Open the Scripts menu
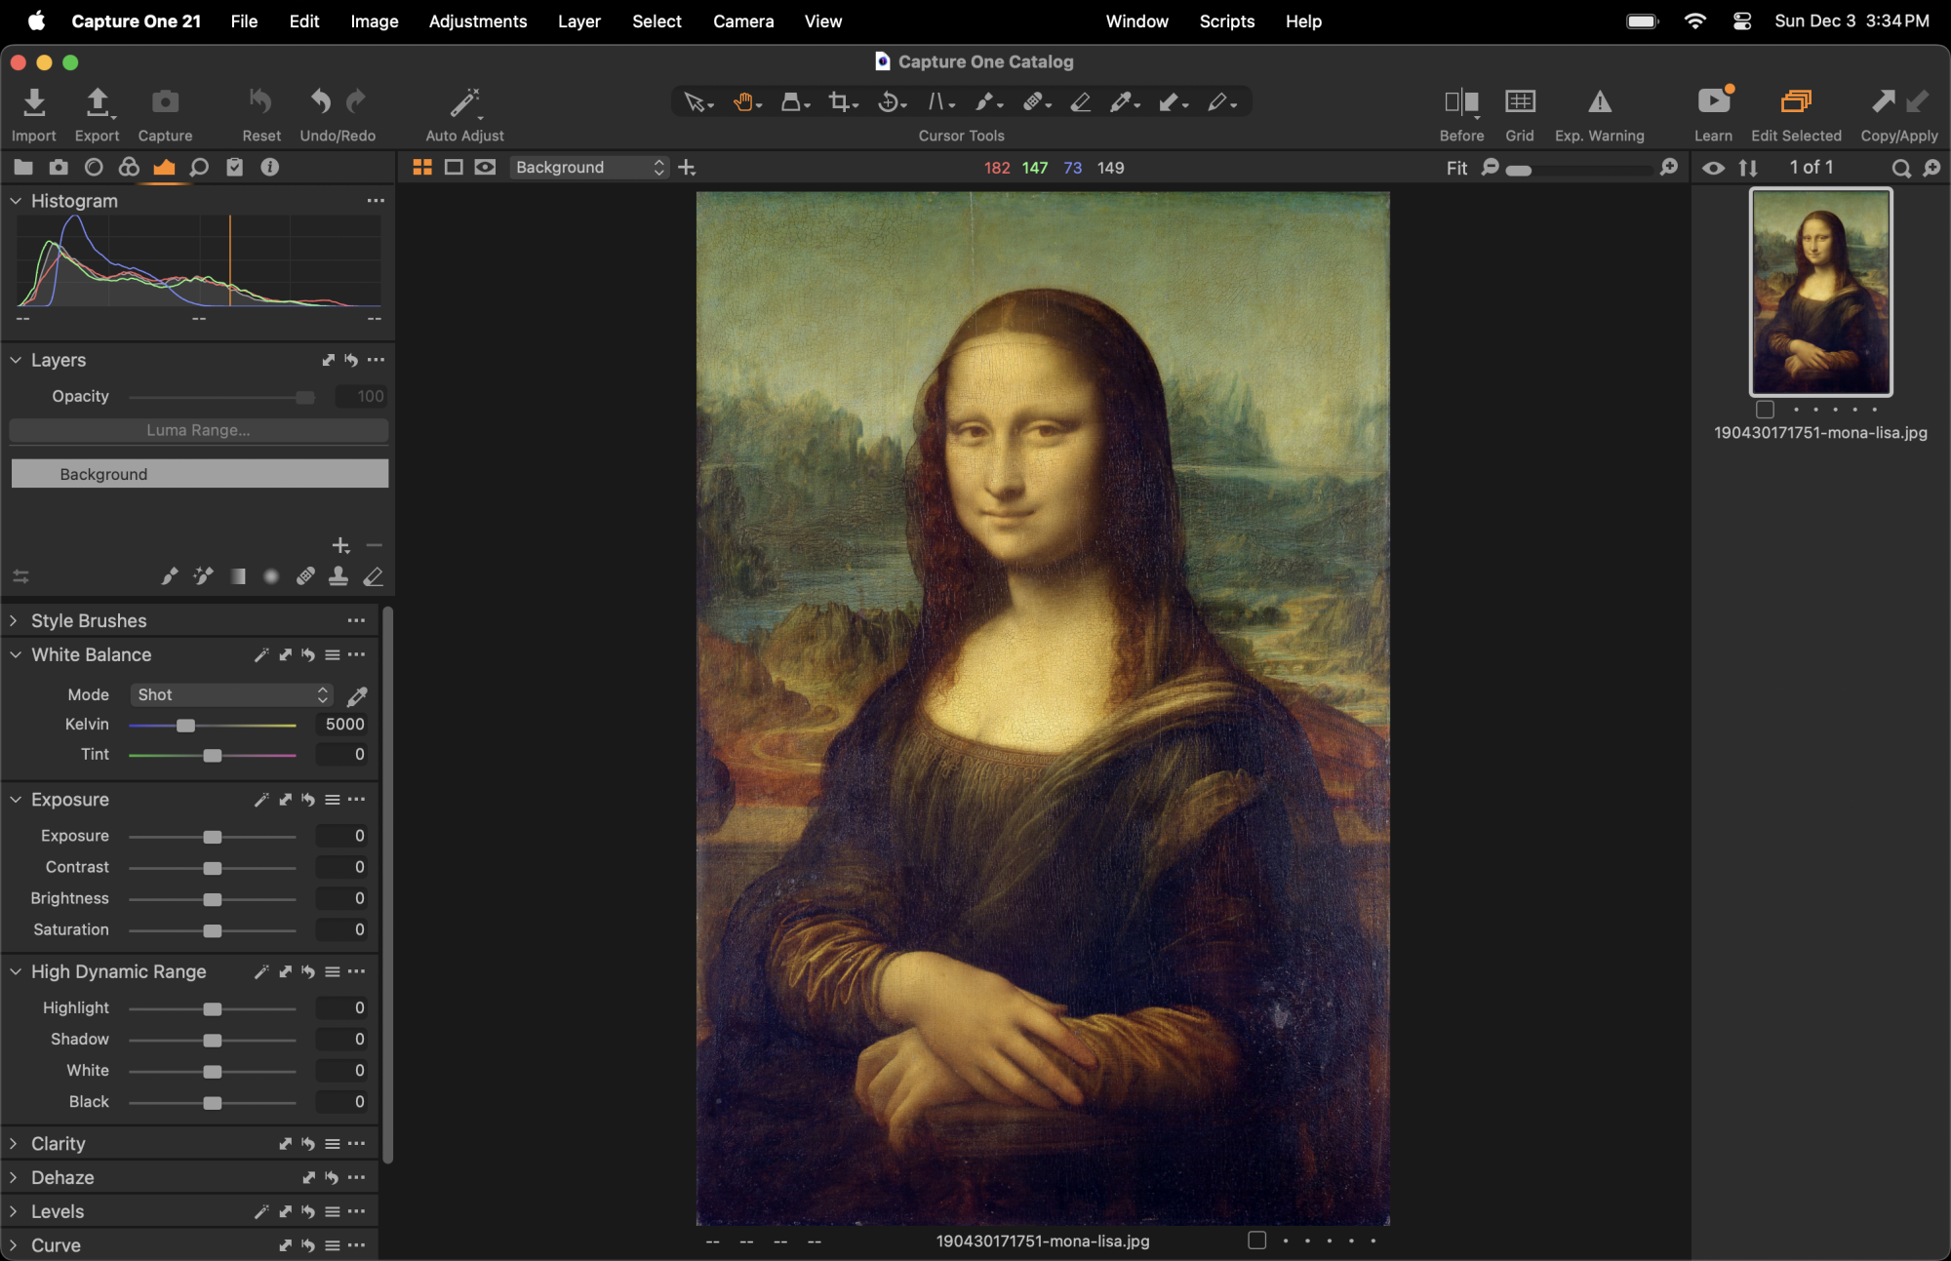 pyautogui.click(x=1227, y=21)
